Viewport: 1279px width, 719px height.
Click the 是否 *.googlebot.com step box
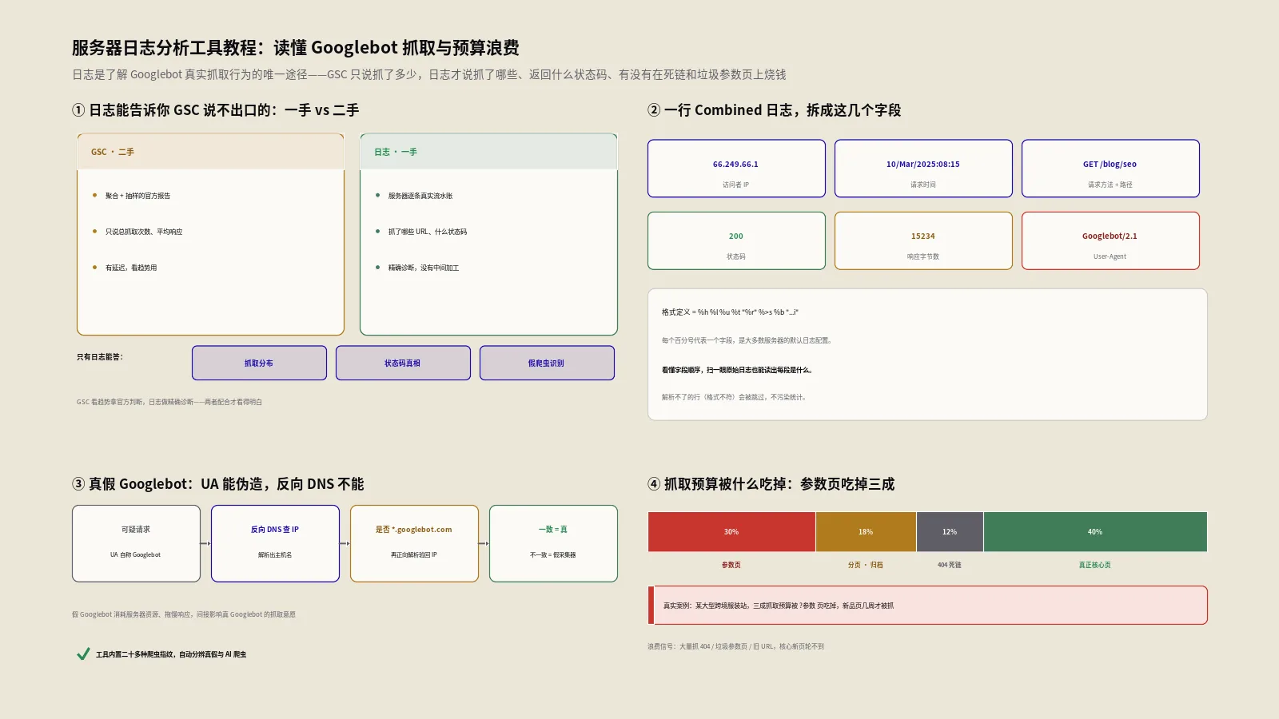(x=414, y=543)
